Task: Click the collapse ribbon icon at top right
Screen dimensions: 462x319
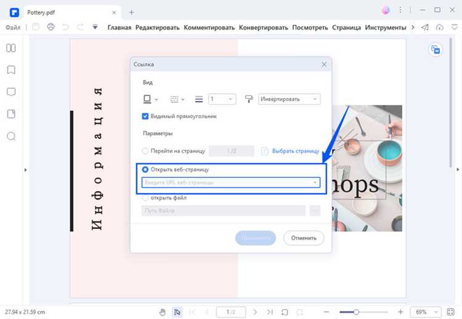Action: (x=455, y=27)
